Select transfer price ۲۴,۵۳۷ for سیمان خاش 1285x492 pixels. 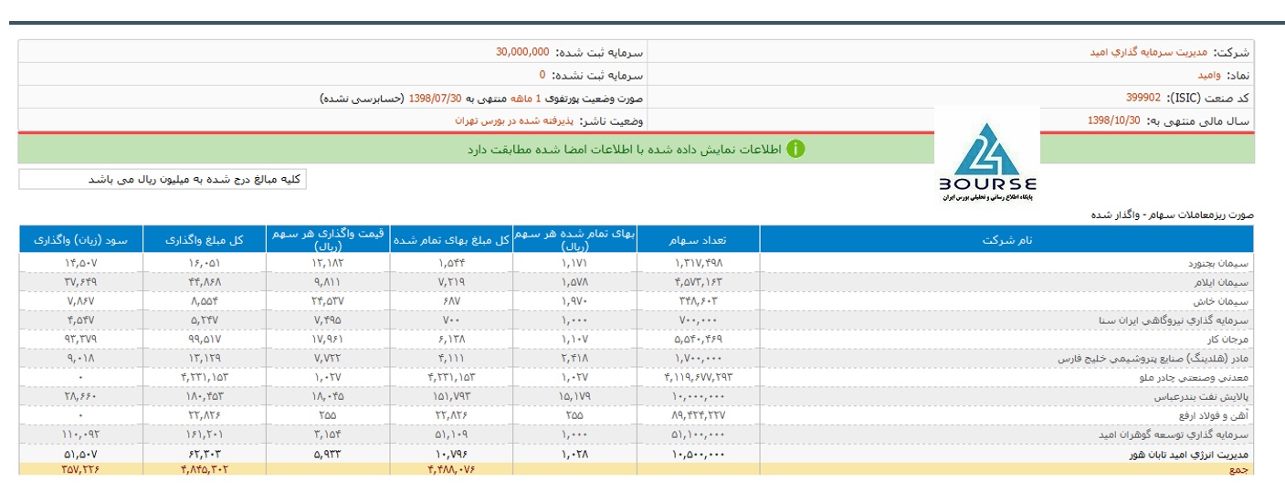328,301
